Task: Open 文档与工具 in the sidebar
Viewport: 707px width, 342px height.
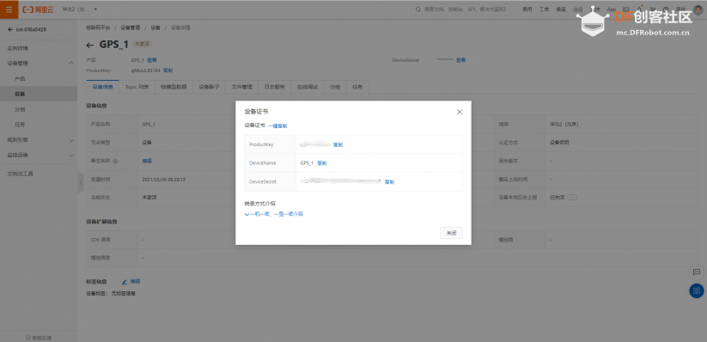Action: click(x=21, y=174)
